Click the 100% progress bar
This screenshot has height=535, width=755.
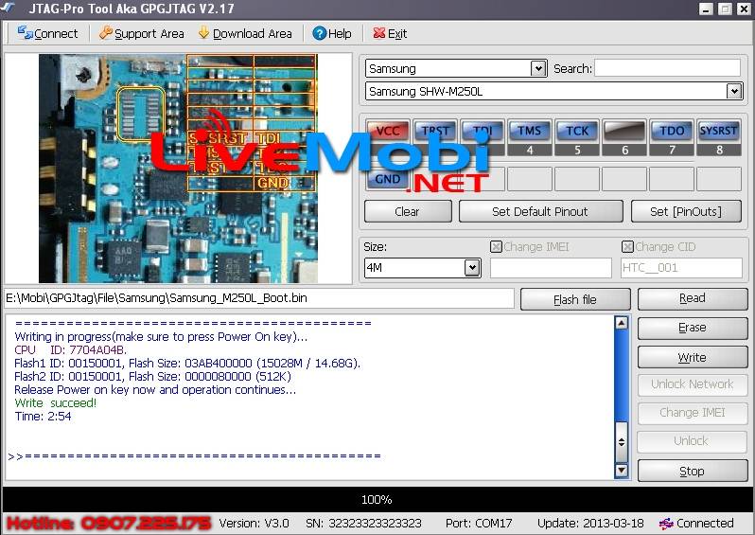(x=377, y=499)
